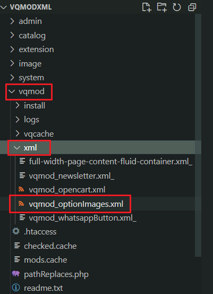Viewport: 213px width, 294px height.
Task: Collapse the VQMODXML root section
Action: click(x=3, y=7)
